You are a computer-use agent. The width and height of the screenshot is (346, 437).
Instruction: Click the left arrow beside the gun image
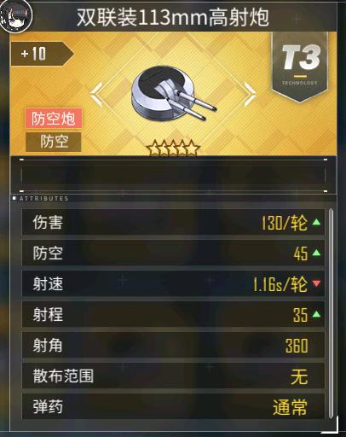coord(96,95)
